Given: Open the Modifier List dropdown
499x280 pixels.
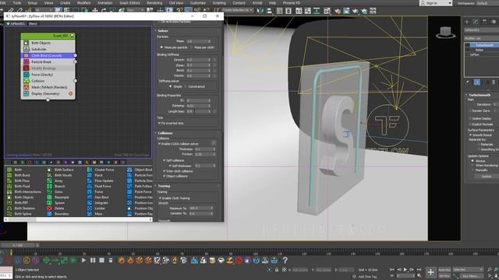Looking at the screenshot, I should coord(481,38).
